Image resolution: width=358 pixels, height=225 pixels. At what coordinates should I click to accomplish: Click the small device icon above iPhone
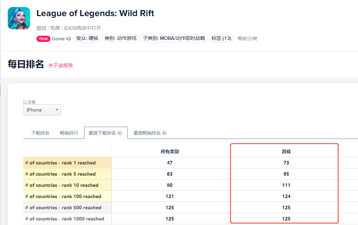click(x=25, y=102)
